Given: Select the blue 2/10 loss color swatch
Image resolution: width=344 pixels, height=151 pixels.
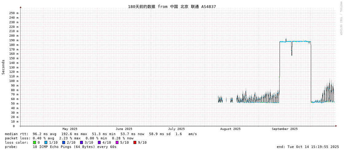Looking at the screenshot, I should pos(64,142).
